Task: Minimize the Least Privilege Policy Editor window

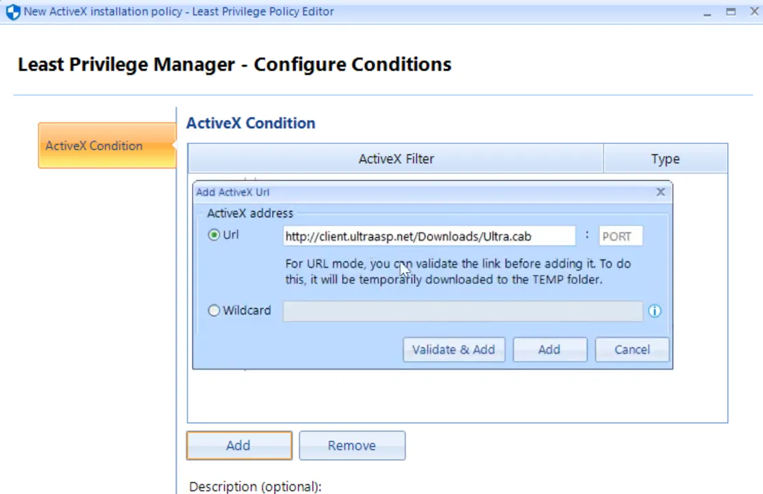Action: pos(706,11)
